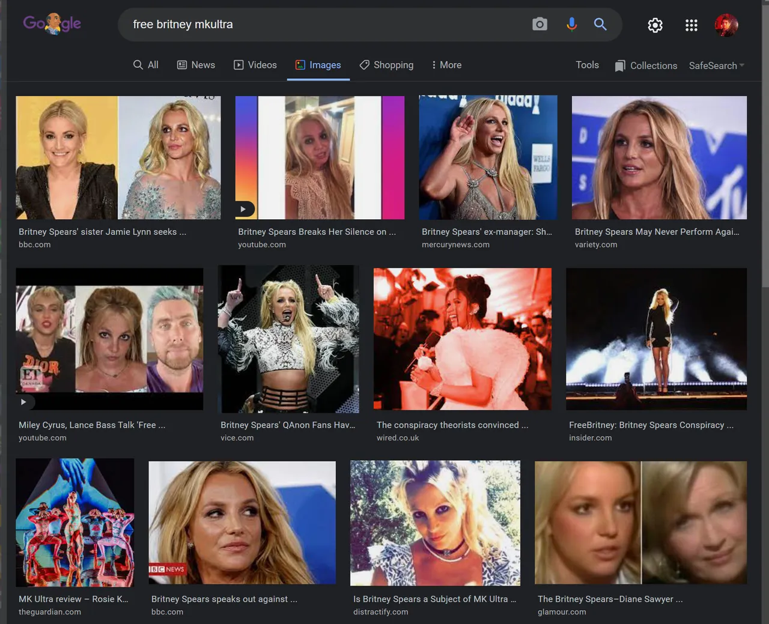Screen dimensions: 769x624
Task: Switch to the Shopping tab
Action: [386, 65]
